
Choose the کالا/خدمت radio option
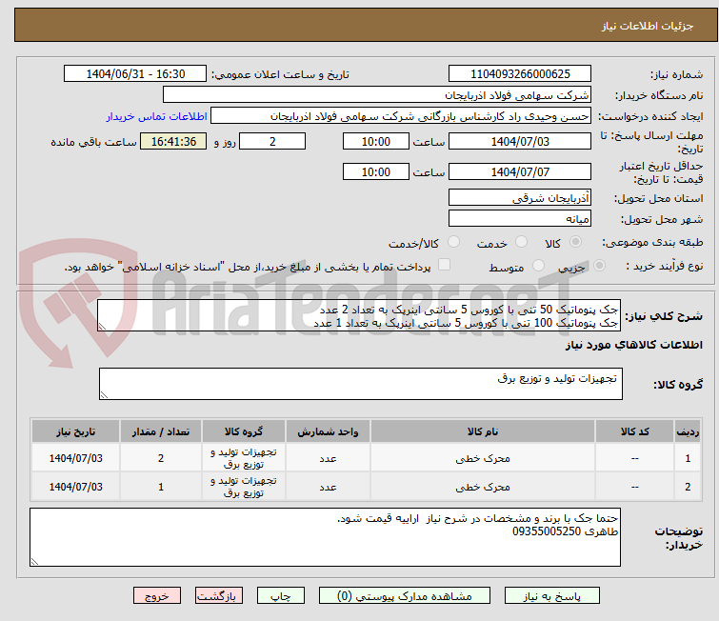pyautogui.click(x=453, y=243)
